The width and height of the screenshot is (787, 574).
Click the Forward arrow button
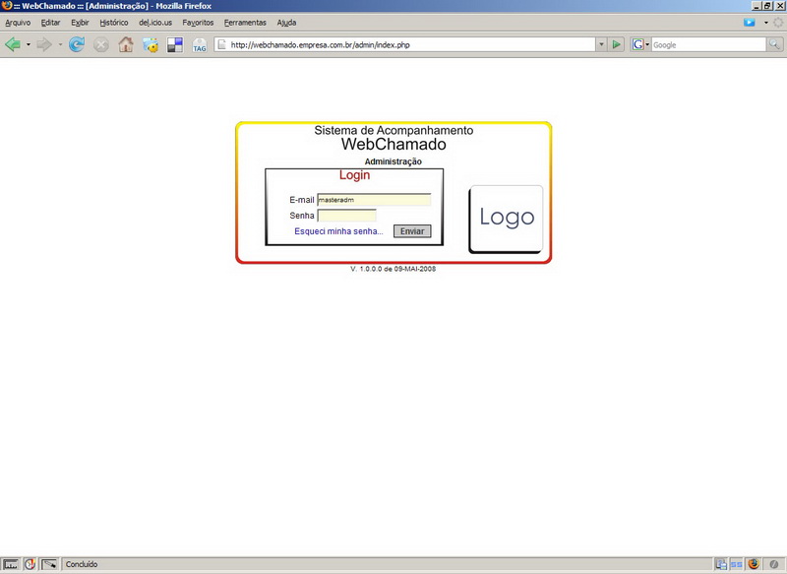(x=44, y=44)
